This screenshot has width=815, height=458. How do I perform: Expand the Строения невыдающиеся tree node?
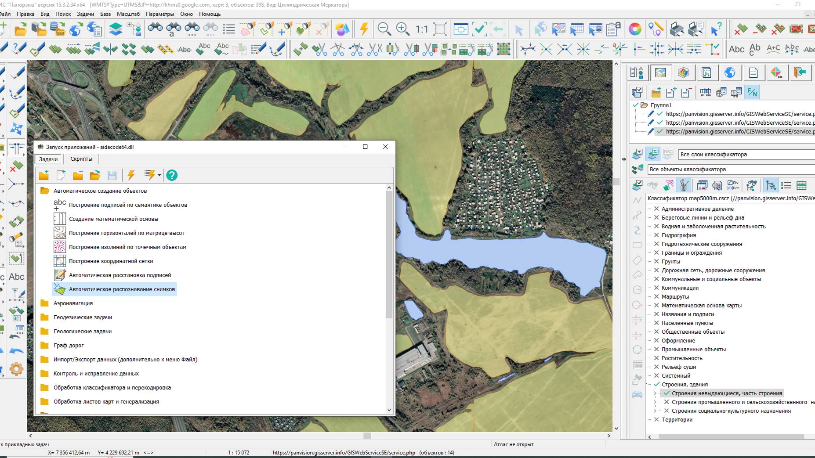pos(655,393)
